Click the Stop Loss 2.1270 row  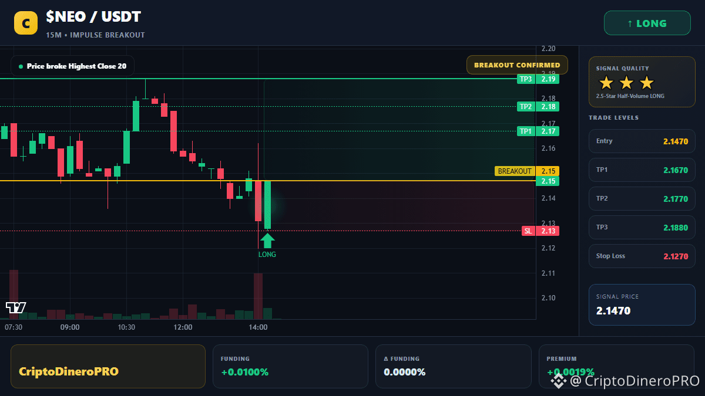[642, 256]
